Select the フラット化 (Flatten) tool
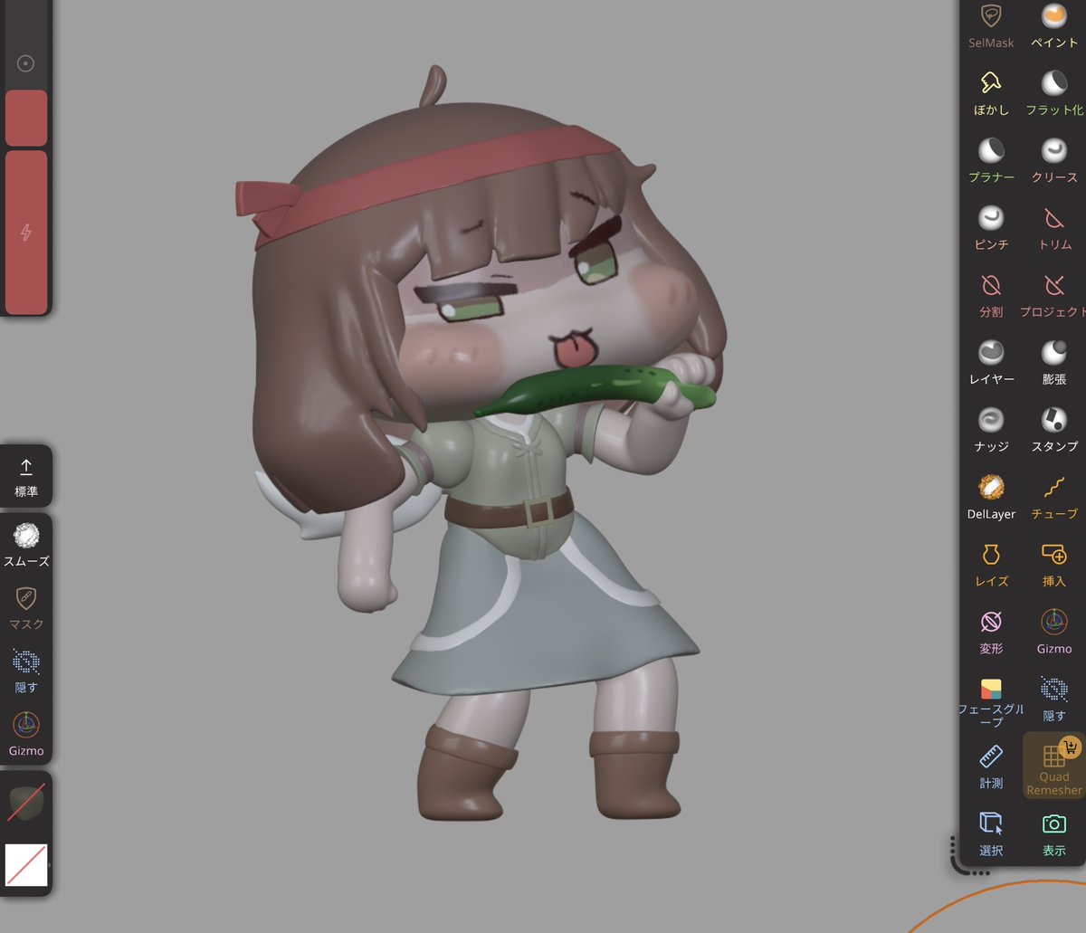 click(x=1054, y=92)
